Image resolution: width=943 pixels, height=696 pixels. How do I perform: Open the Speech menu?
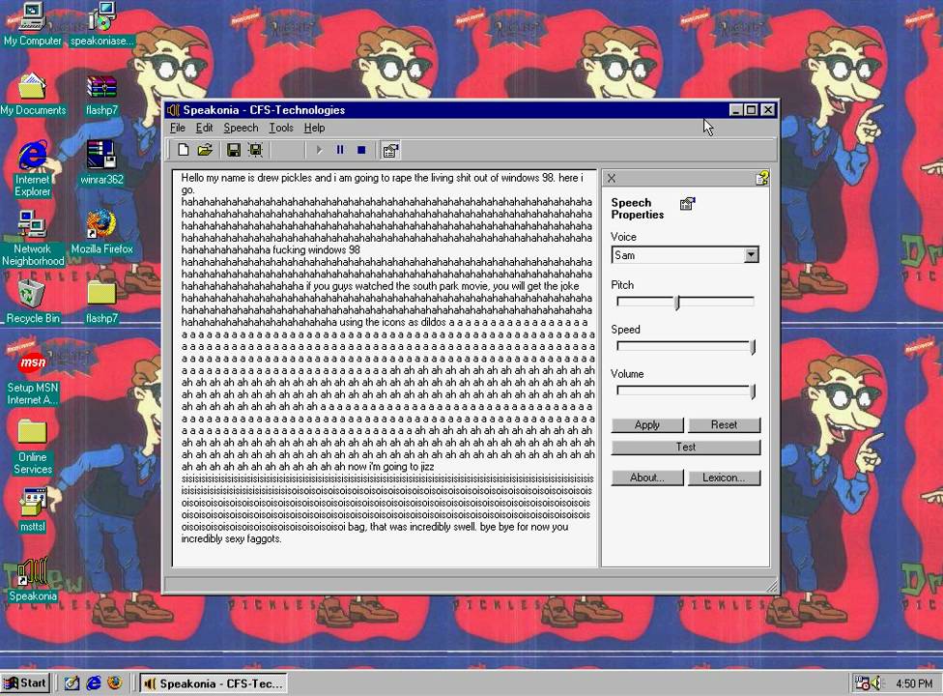coord(241,128)
